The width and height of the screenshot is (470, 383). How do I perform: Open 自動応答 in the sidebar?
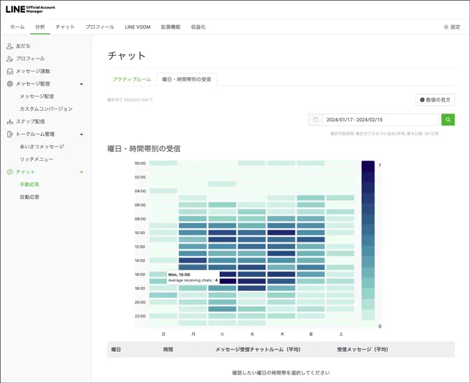click(x=29, y=197)
